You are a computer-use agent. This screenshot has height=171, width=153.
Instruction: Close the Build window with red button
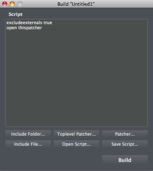point(5,4)
